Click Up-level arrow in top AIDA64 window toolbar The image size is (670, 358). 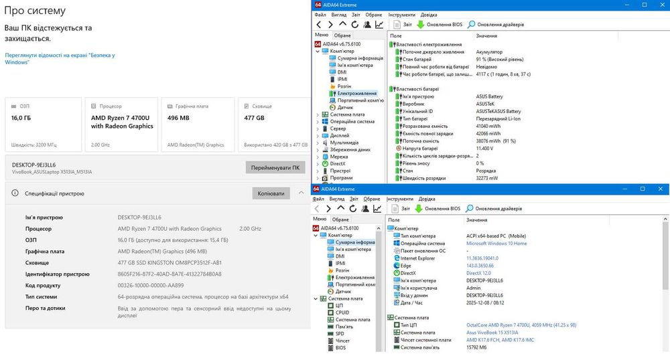point(342,24)
